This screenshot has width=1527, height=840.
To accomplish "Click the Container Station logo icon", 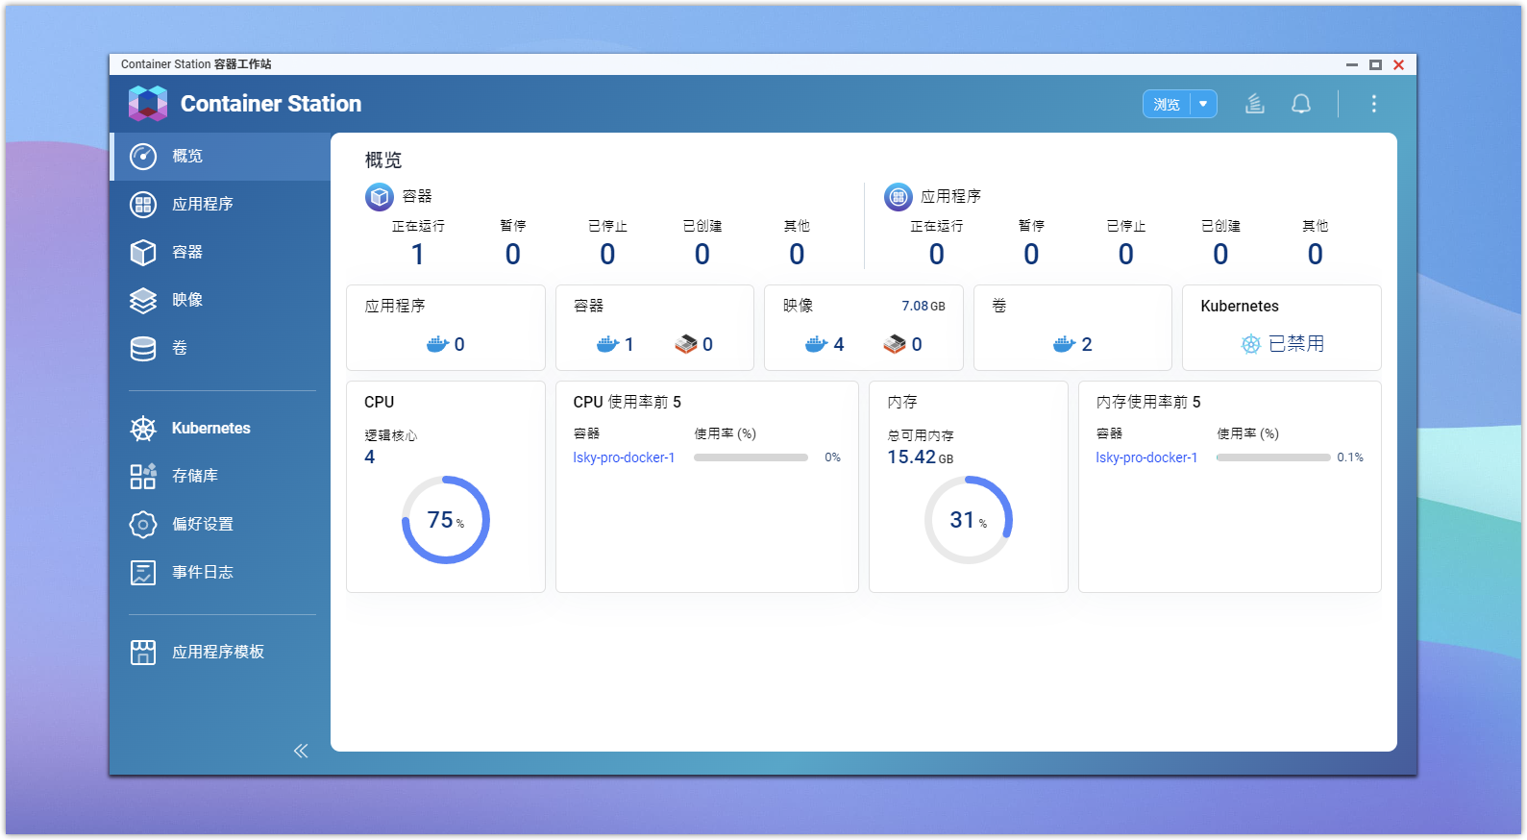I will pos(148,104).
